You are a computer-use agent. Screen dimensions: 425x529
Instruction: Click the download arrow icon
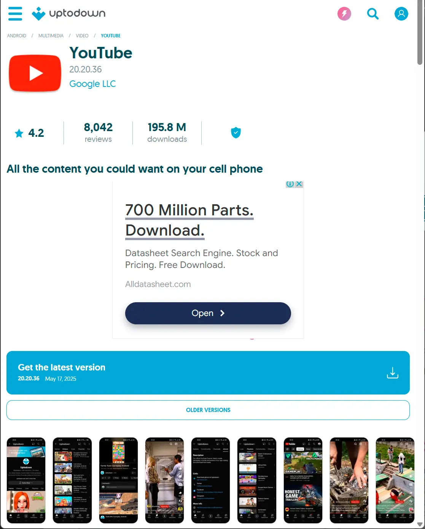pos(393,373)
